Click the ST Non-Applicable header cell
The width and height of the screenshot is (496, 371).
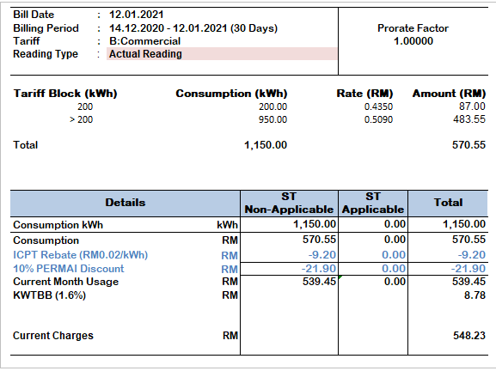coord(289,204)
